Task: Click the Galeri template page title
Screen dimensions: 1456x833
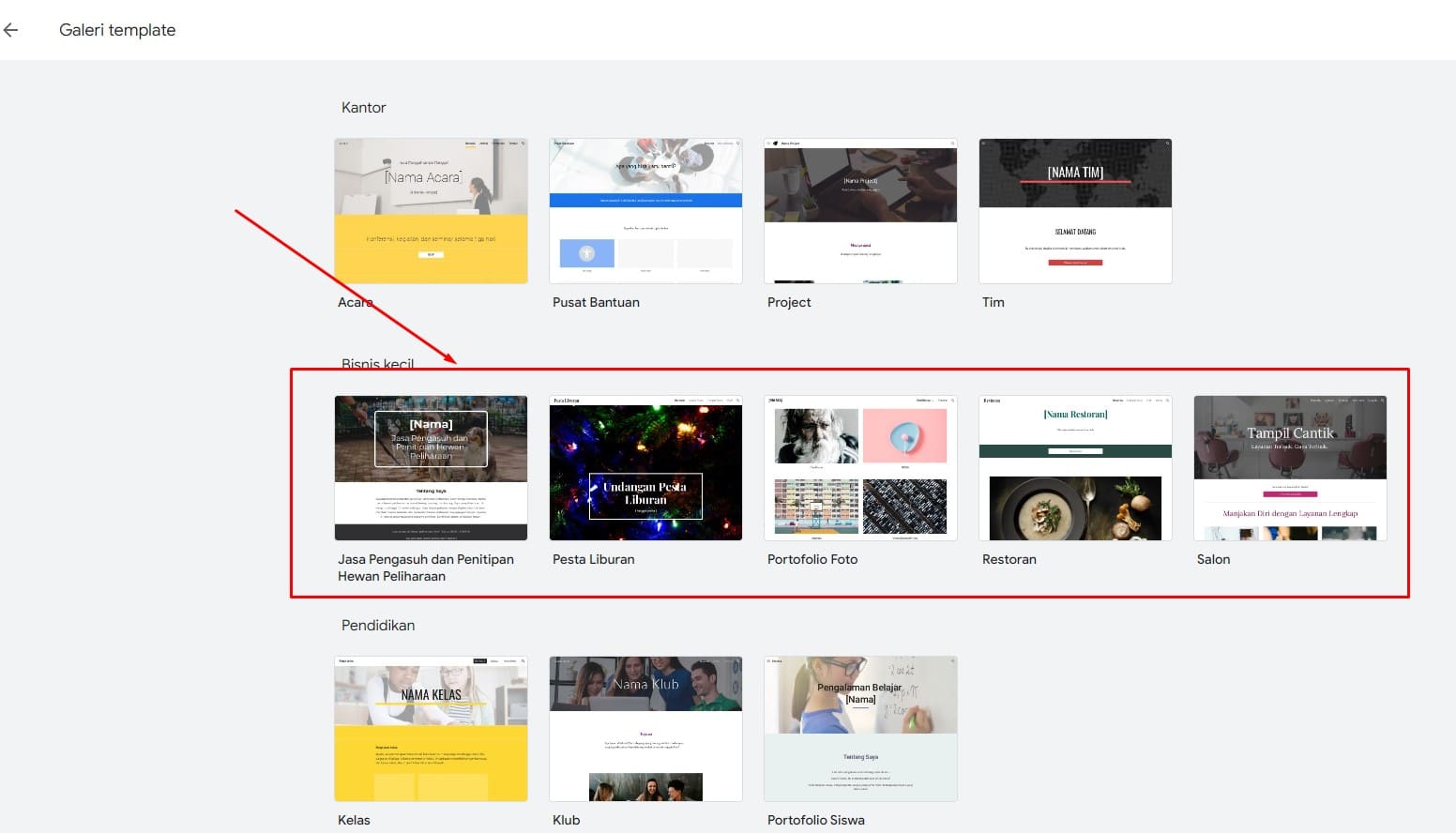Action: [117, 30]
